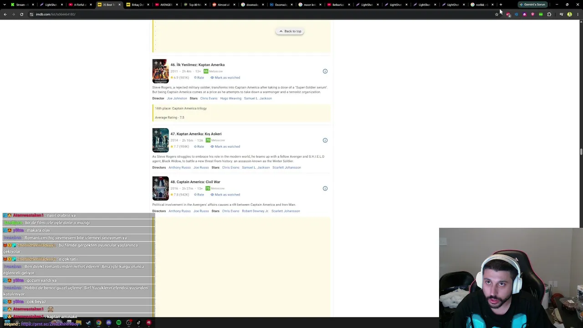
Task: Open Scarlett Johansson's page in Kış Askeri entry
Action: coord(286,168)
